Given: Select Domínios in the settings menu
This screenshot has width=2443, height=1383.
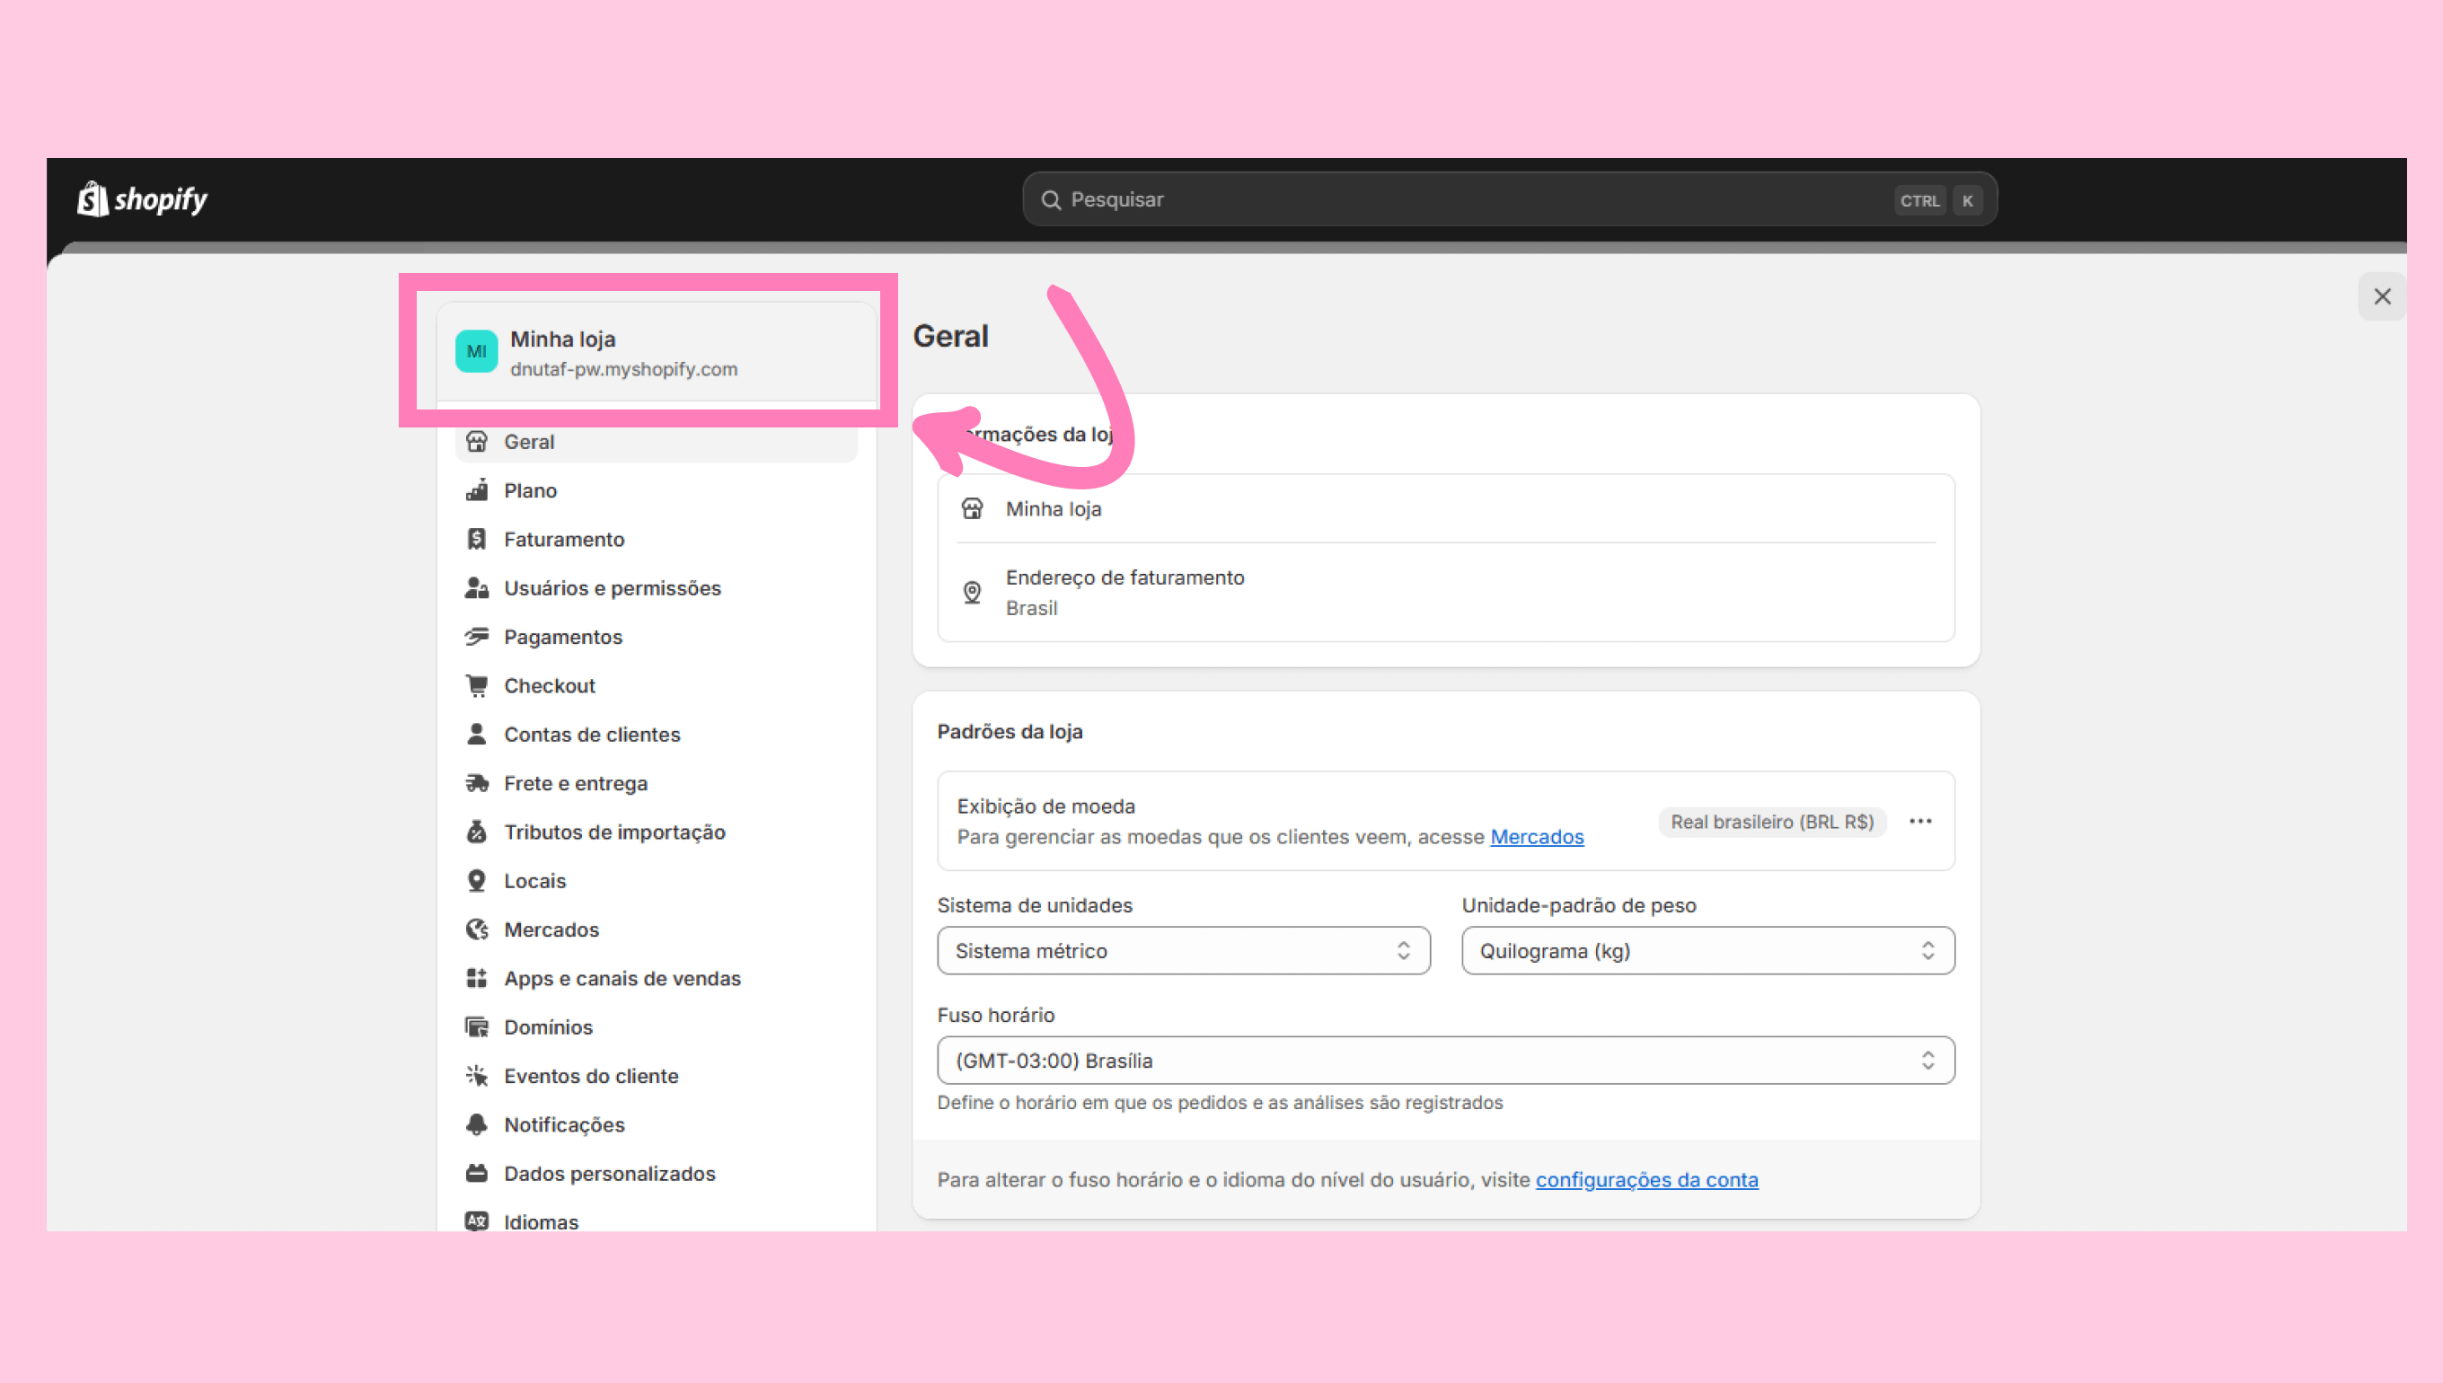Looking at the screenshot, I should (x=548, y=1027).
